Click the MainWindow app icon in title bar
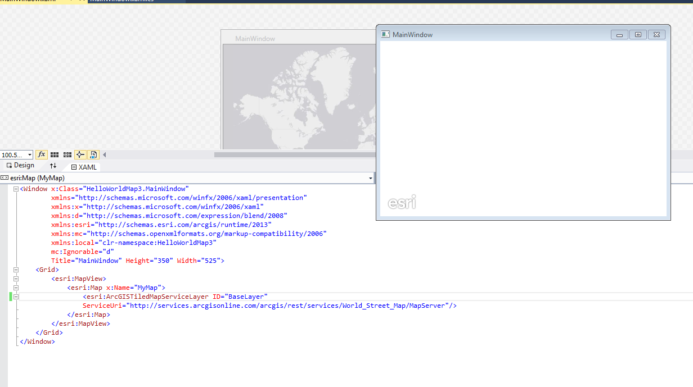The image size is (693, 387). [x=385, y=34]
